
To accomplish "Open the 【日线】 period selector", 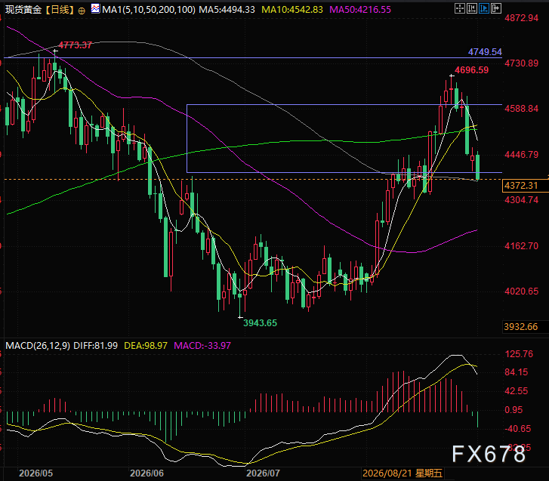I will [60, 10].
